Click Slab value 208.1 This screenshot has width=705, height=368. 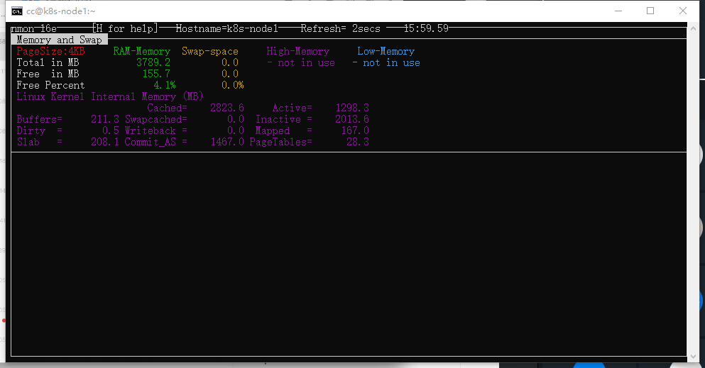point(105,142)
